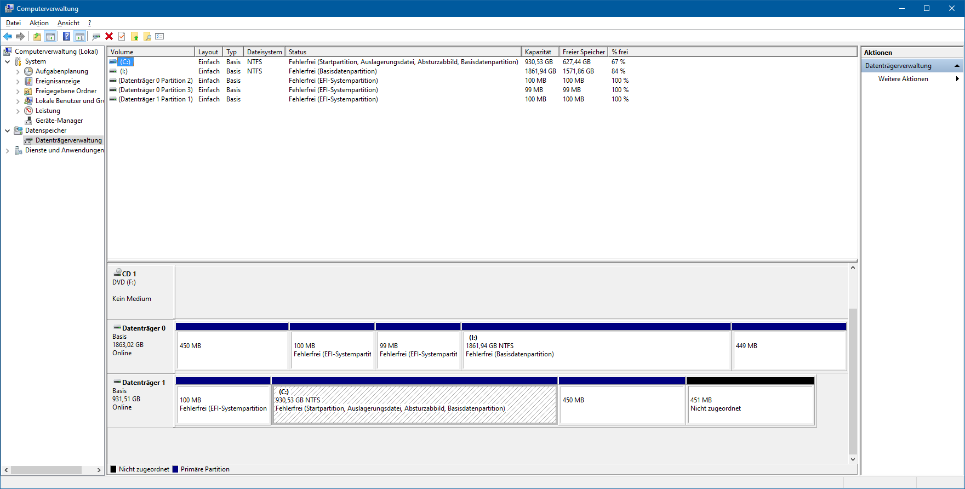Click the Geräte-Manager icon
This screenshot has width=965, height=489.
(28, 121)
